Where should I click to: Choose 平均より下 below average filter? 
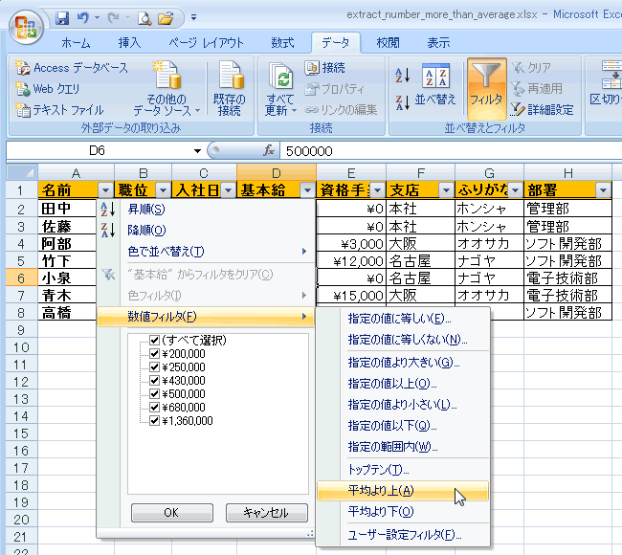(403, 512)
